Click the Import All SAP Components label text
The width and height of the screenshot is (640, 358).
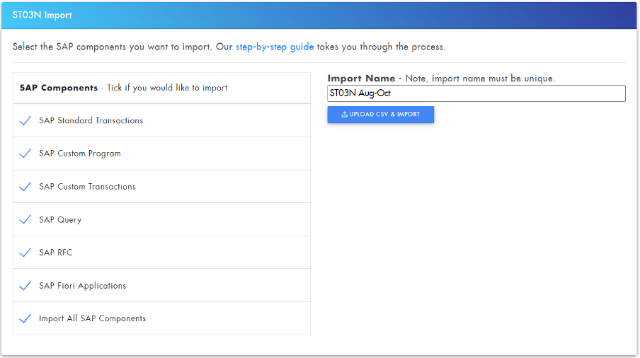[92, 318]
